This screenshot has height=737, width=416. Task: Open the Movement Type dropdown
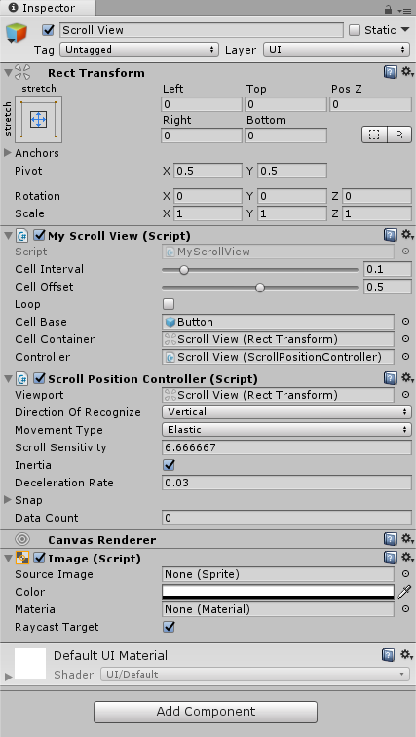286,430
